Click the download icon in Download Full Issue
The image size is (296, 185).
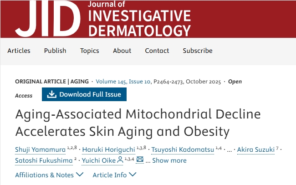pyautogui.click(x=52, y=94)
